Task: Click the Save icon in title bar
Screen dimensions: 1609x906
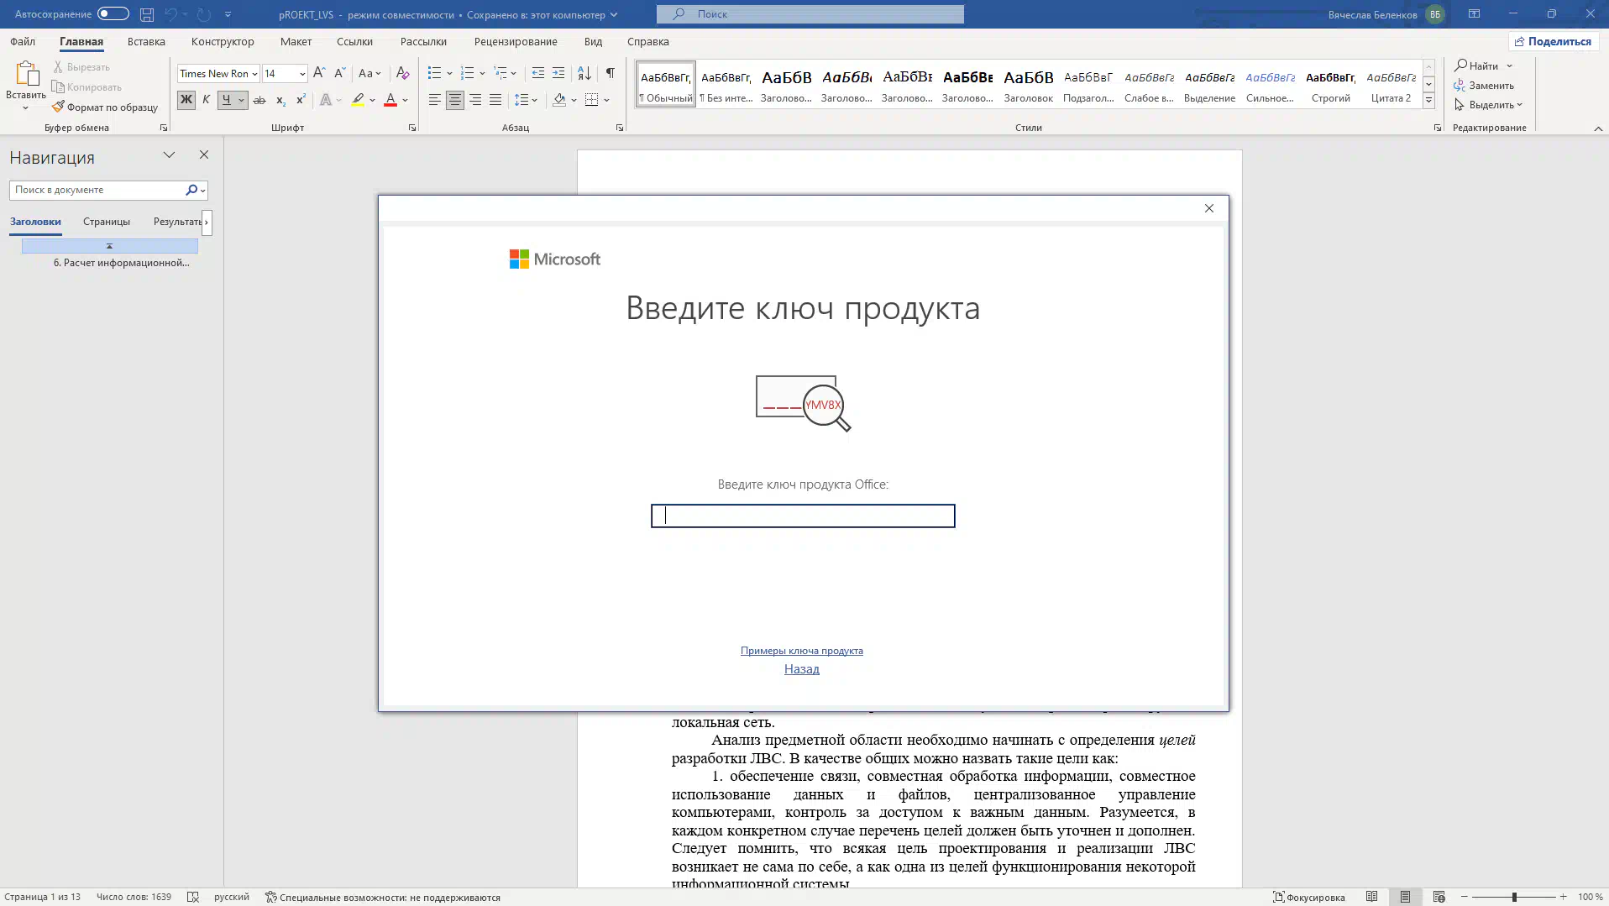Action: tap(146, 14)
